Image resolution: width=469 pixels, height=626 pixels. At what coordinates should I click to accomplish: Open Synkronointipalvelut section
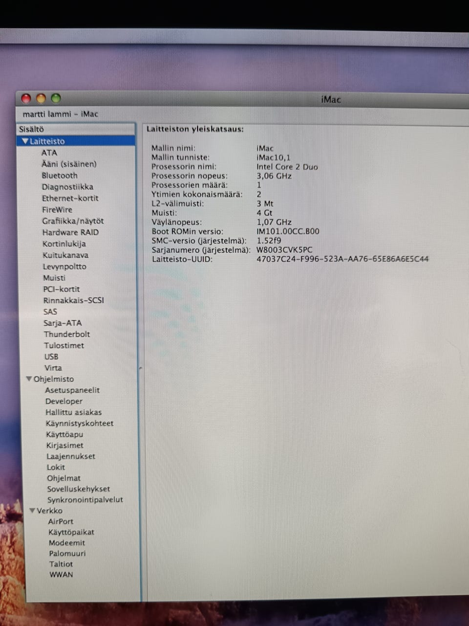click(85, 500)
